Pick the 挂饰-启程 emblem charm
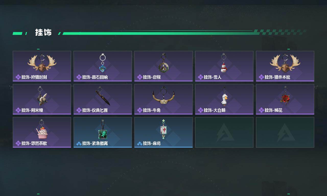The width and height of the screenshot is (327, 196). click(163, 66)
